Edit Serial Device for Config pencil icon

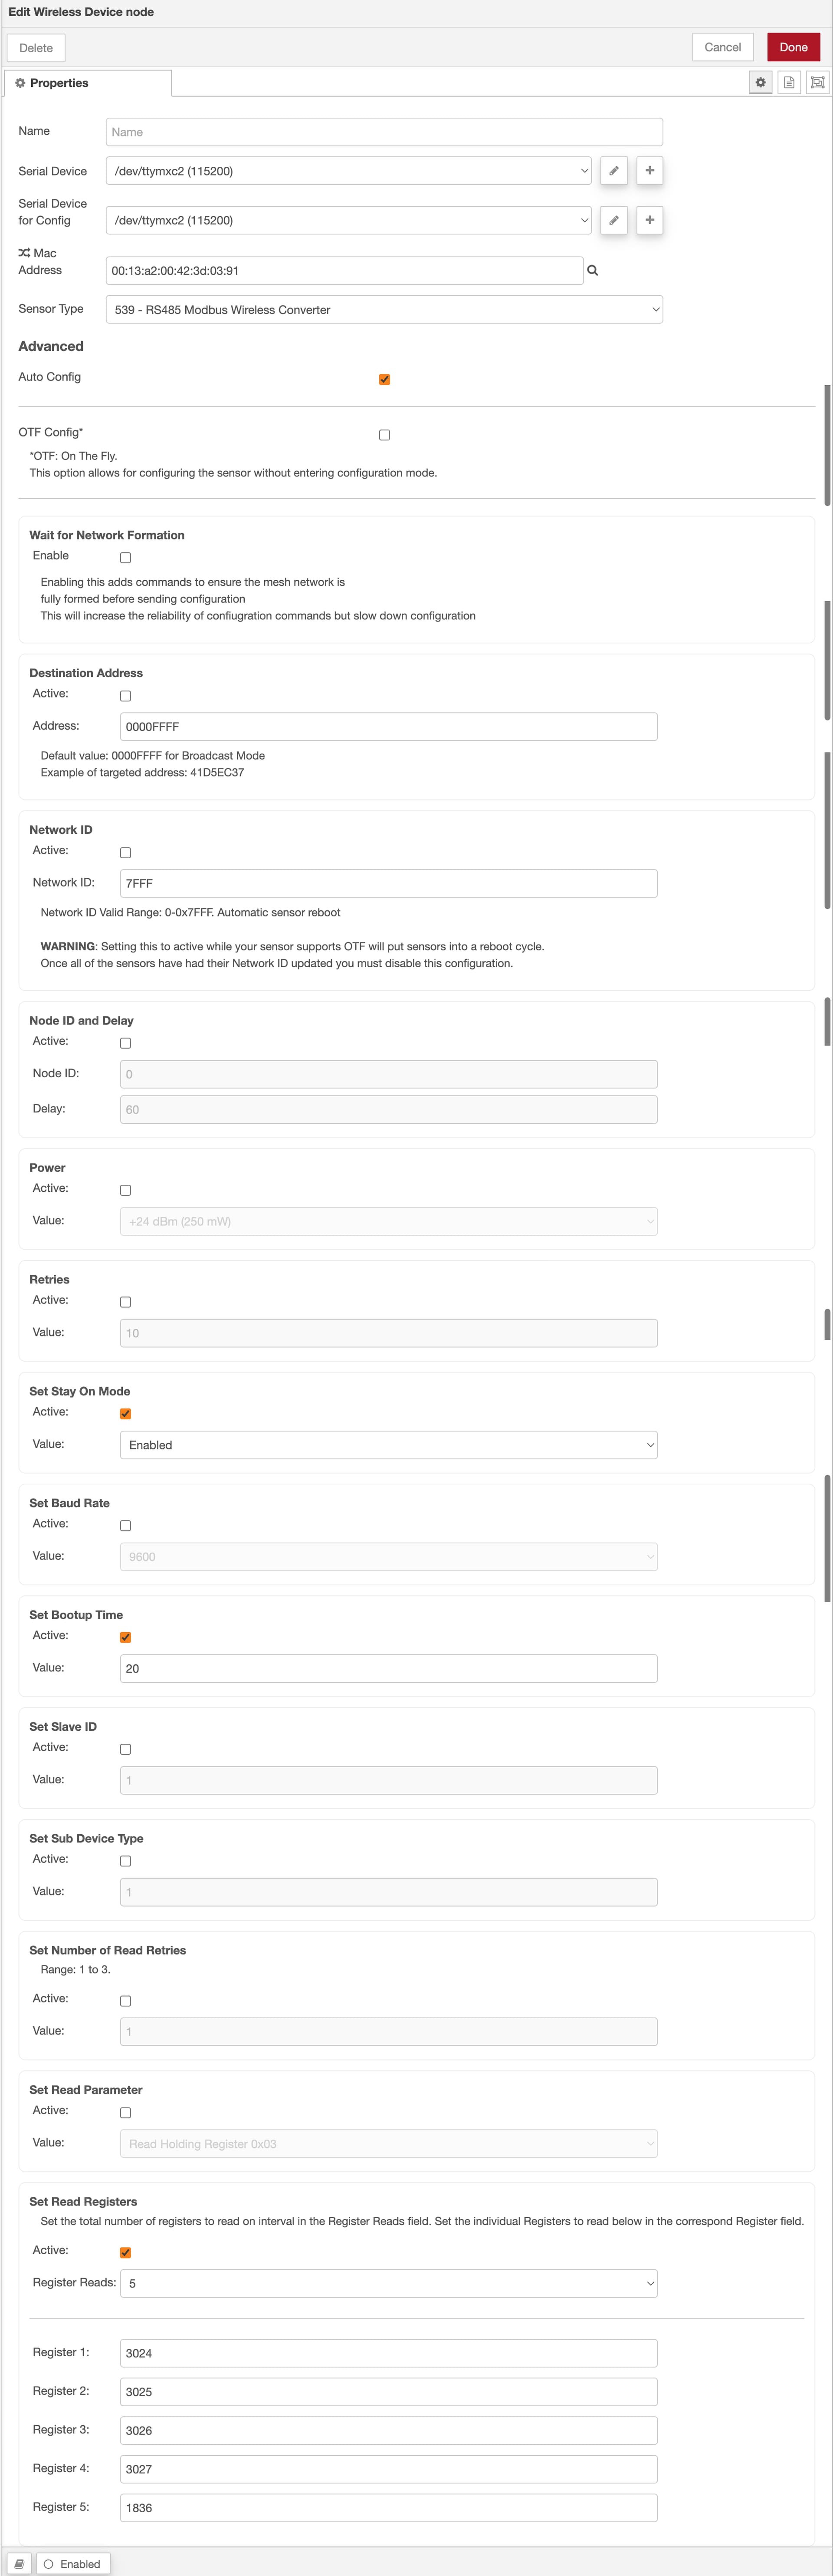pyautogui.click(x=614, y=220)
